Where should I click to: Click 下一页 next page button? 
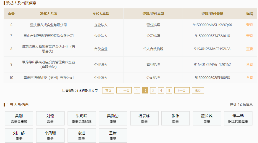[182, 90]
